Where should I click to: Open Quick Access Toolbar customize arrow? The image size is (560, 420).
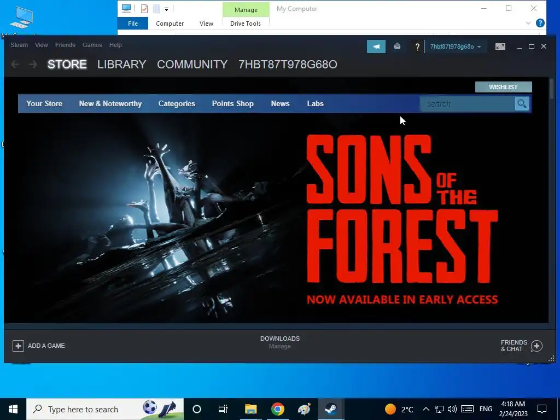coord(166,9)
